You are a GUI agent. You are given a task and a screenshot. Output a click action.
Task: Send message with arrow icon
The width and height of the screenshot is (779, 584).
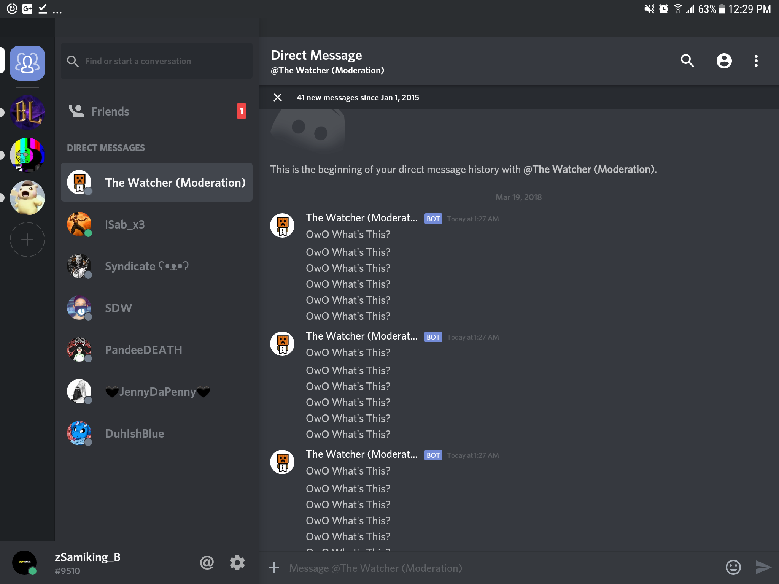(763, 567)
